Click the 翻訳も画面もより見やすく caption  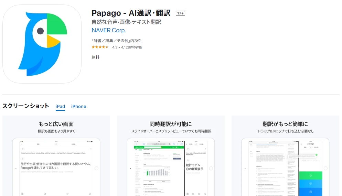56,131
